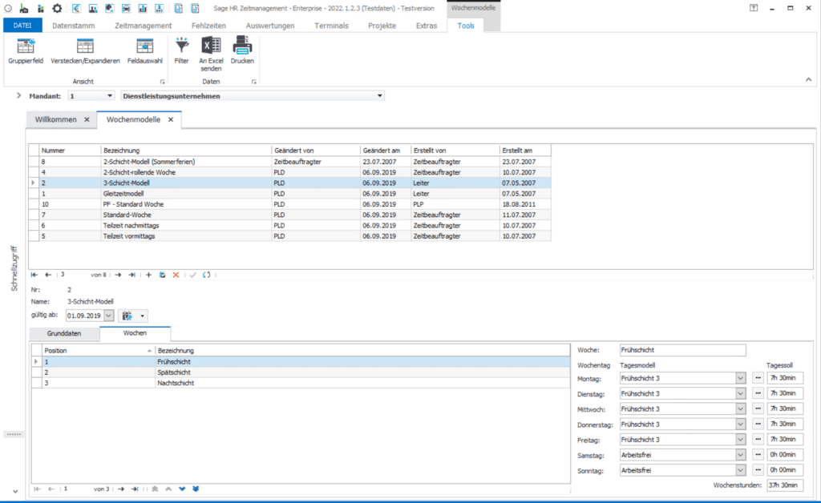Click the organization chart quick access icon
Screen dimensions: 821x503
(160, 8)
